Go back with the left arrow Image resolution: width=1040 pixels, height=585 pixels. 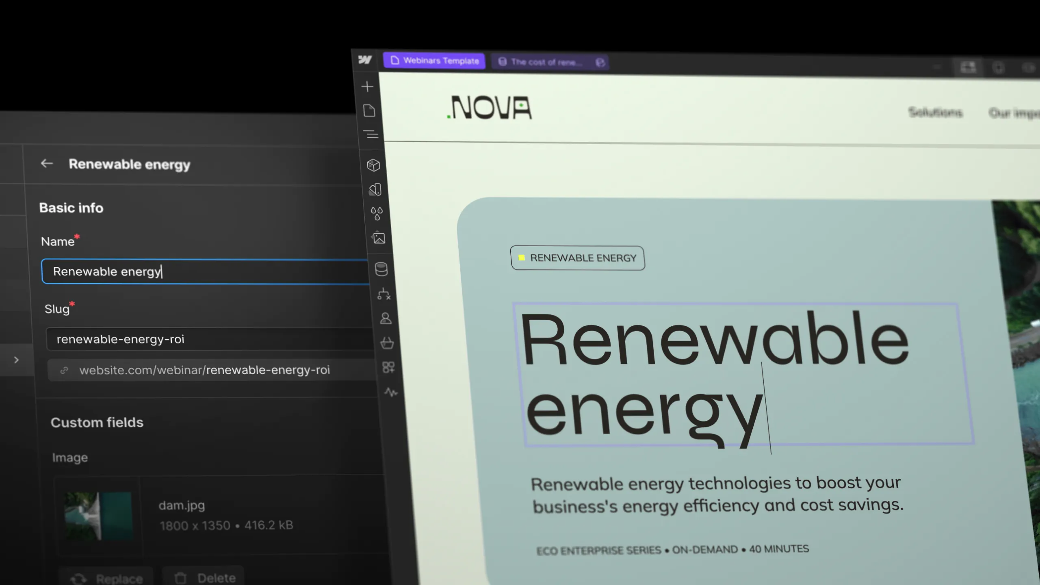point(47,163)
